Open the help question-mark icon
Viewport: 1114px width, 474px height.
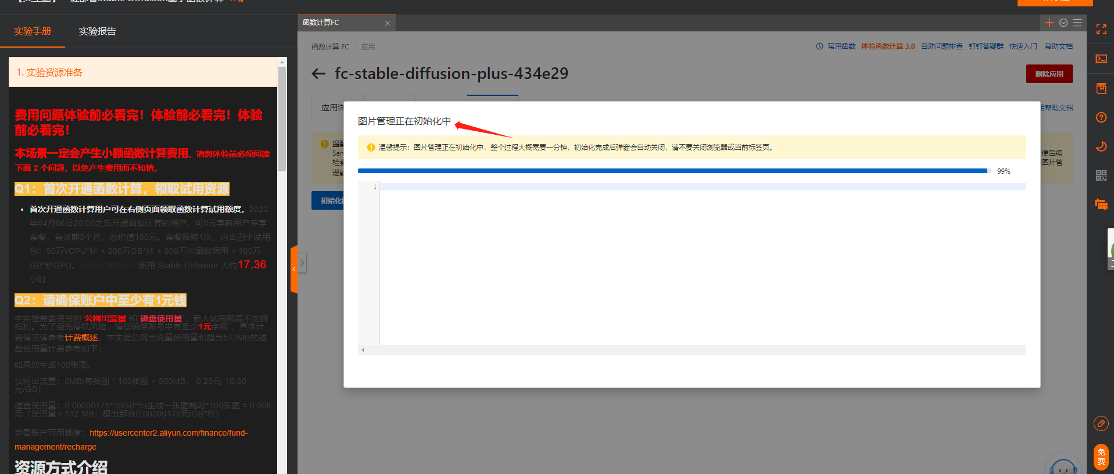(x=1101, y=117)
